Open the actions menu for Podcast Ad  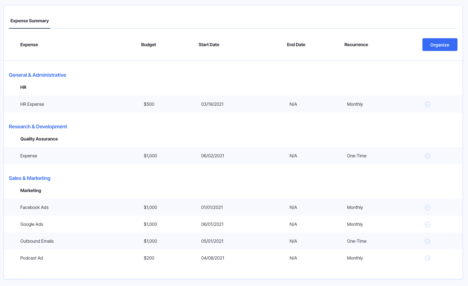click(x=427, y=258)
